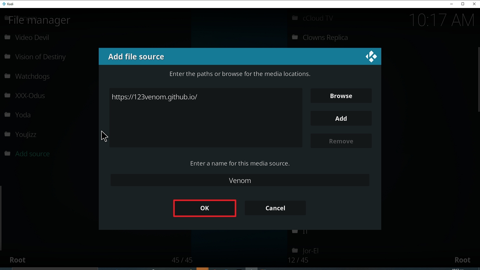Viewport: 480px width, 270px height.
Task: Maximize the Kodi window
Action: point(463,4)
